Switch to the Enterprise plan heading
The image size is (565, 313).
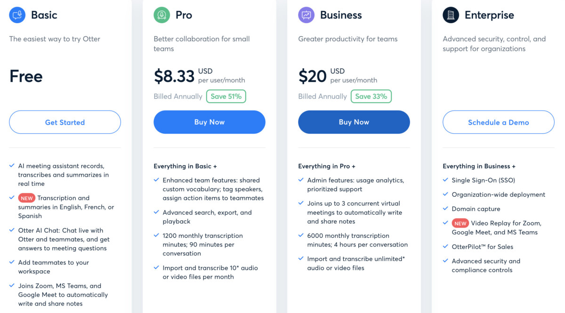pyautogui.click(x=490, y=15)
